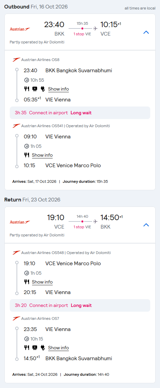The height and width of the screenshot is (388, 160).
Task: Click the meal icon on OS548 flight
Action: click(27, 282)
